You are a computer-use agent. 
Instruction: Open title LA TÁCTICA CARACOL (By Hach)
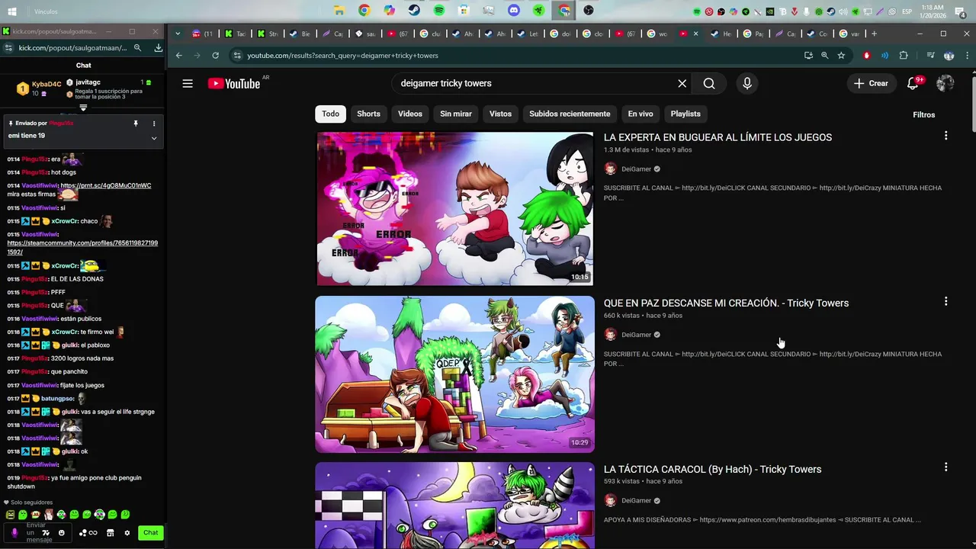click(x=712, y=469)
